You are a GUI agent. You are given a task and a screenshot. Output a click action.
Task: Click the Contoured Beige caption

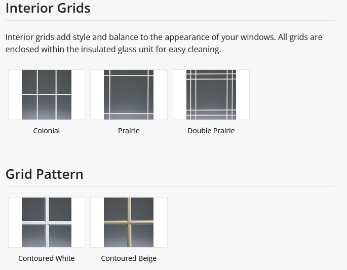[129, 258]
